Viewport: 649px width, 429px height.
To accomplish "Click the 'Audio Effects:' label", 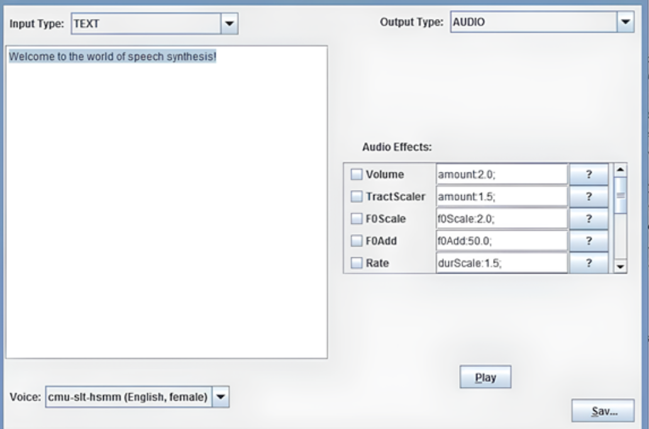I will 397,147.
